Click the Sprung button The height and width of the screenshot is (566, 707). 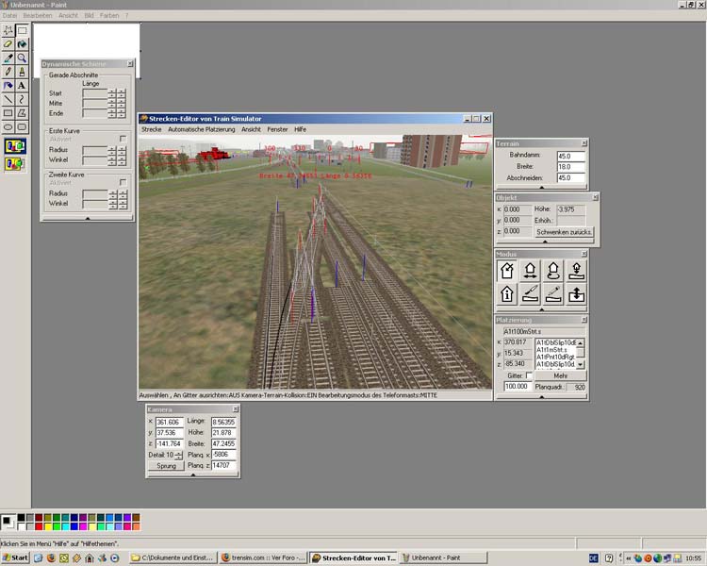(166, 466)
